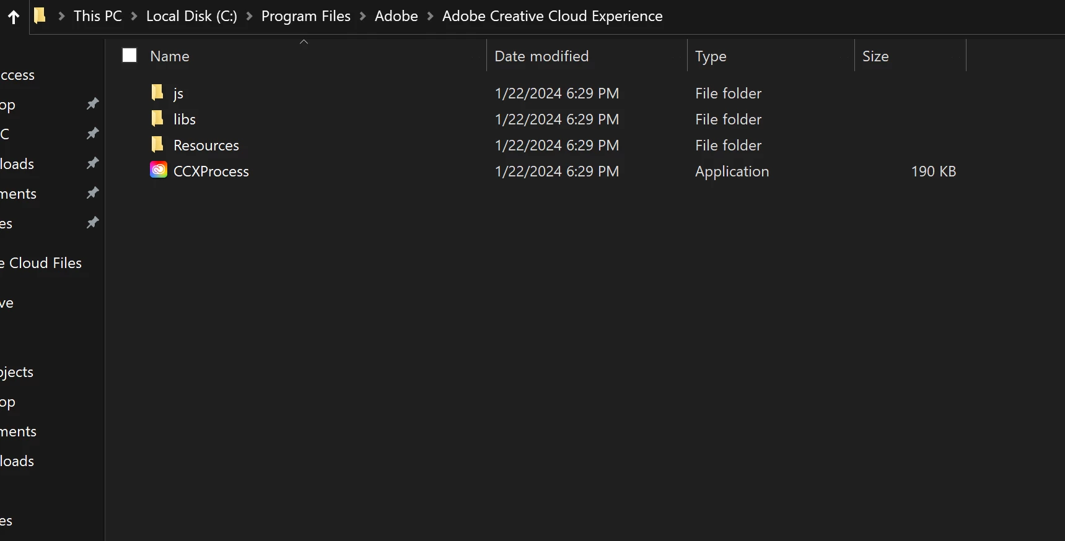Click the 190 KB size value
The height and width of the screenshot is (541, 1065).
[934, 171]
